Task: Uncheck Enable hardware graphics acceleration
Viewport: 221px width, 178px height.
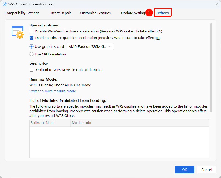Action: 32,38
